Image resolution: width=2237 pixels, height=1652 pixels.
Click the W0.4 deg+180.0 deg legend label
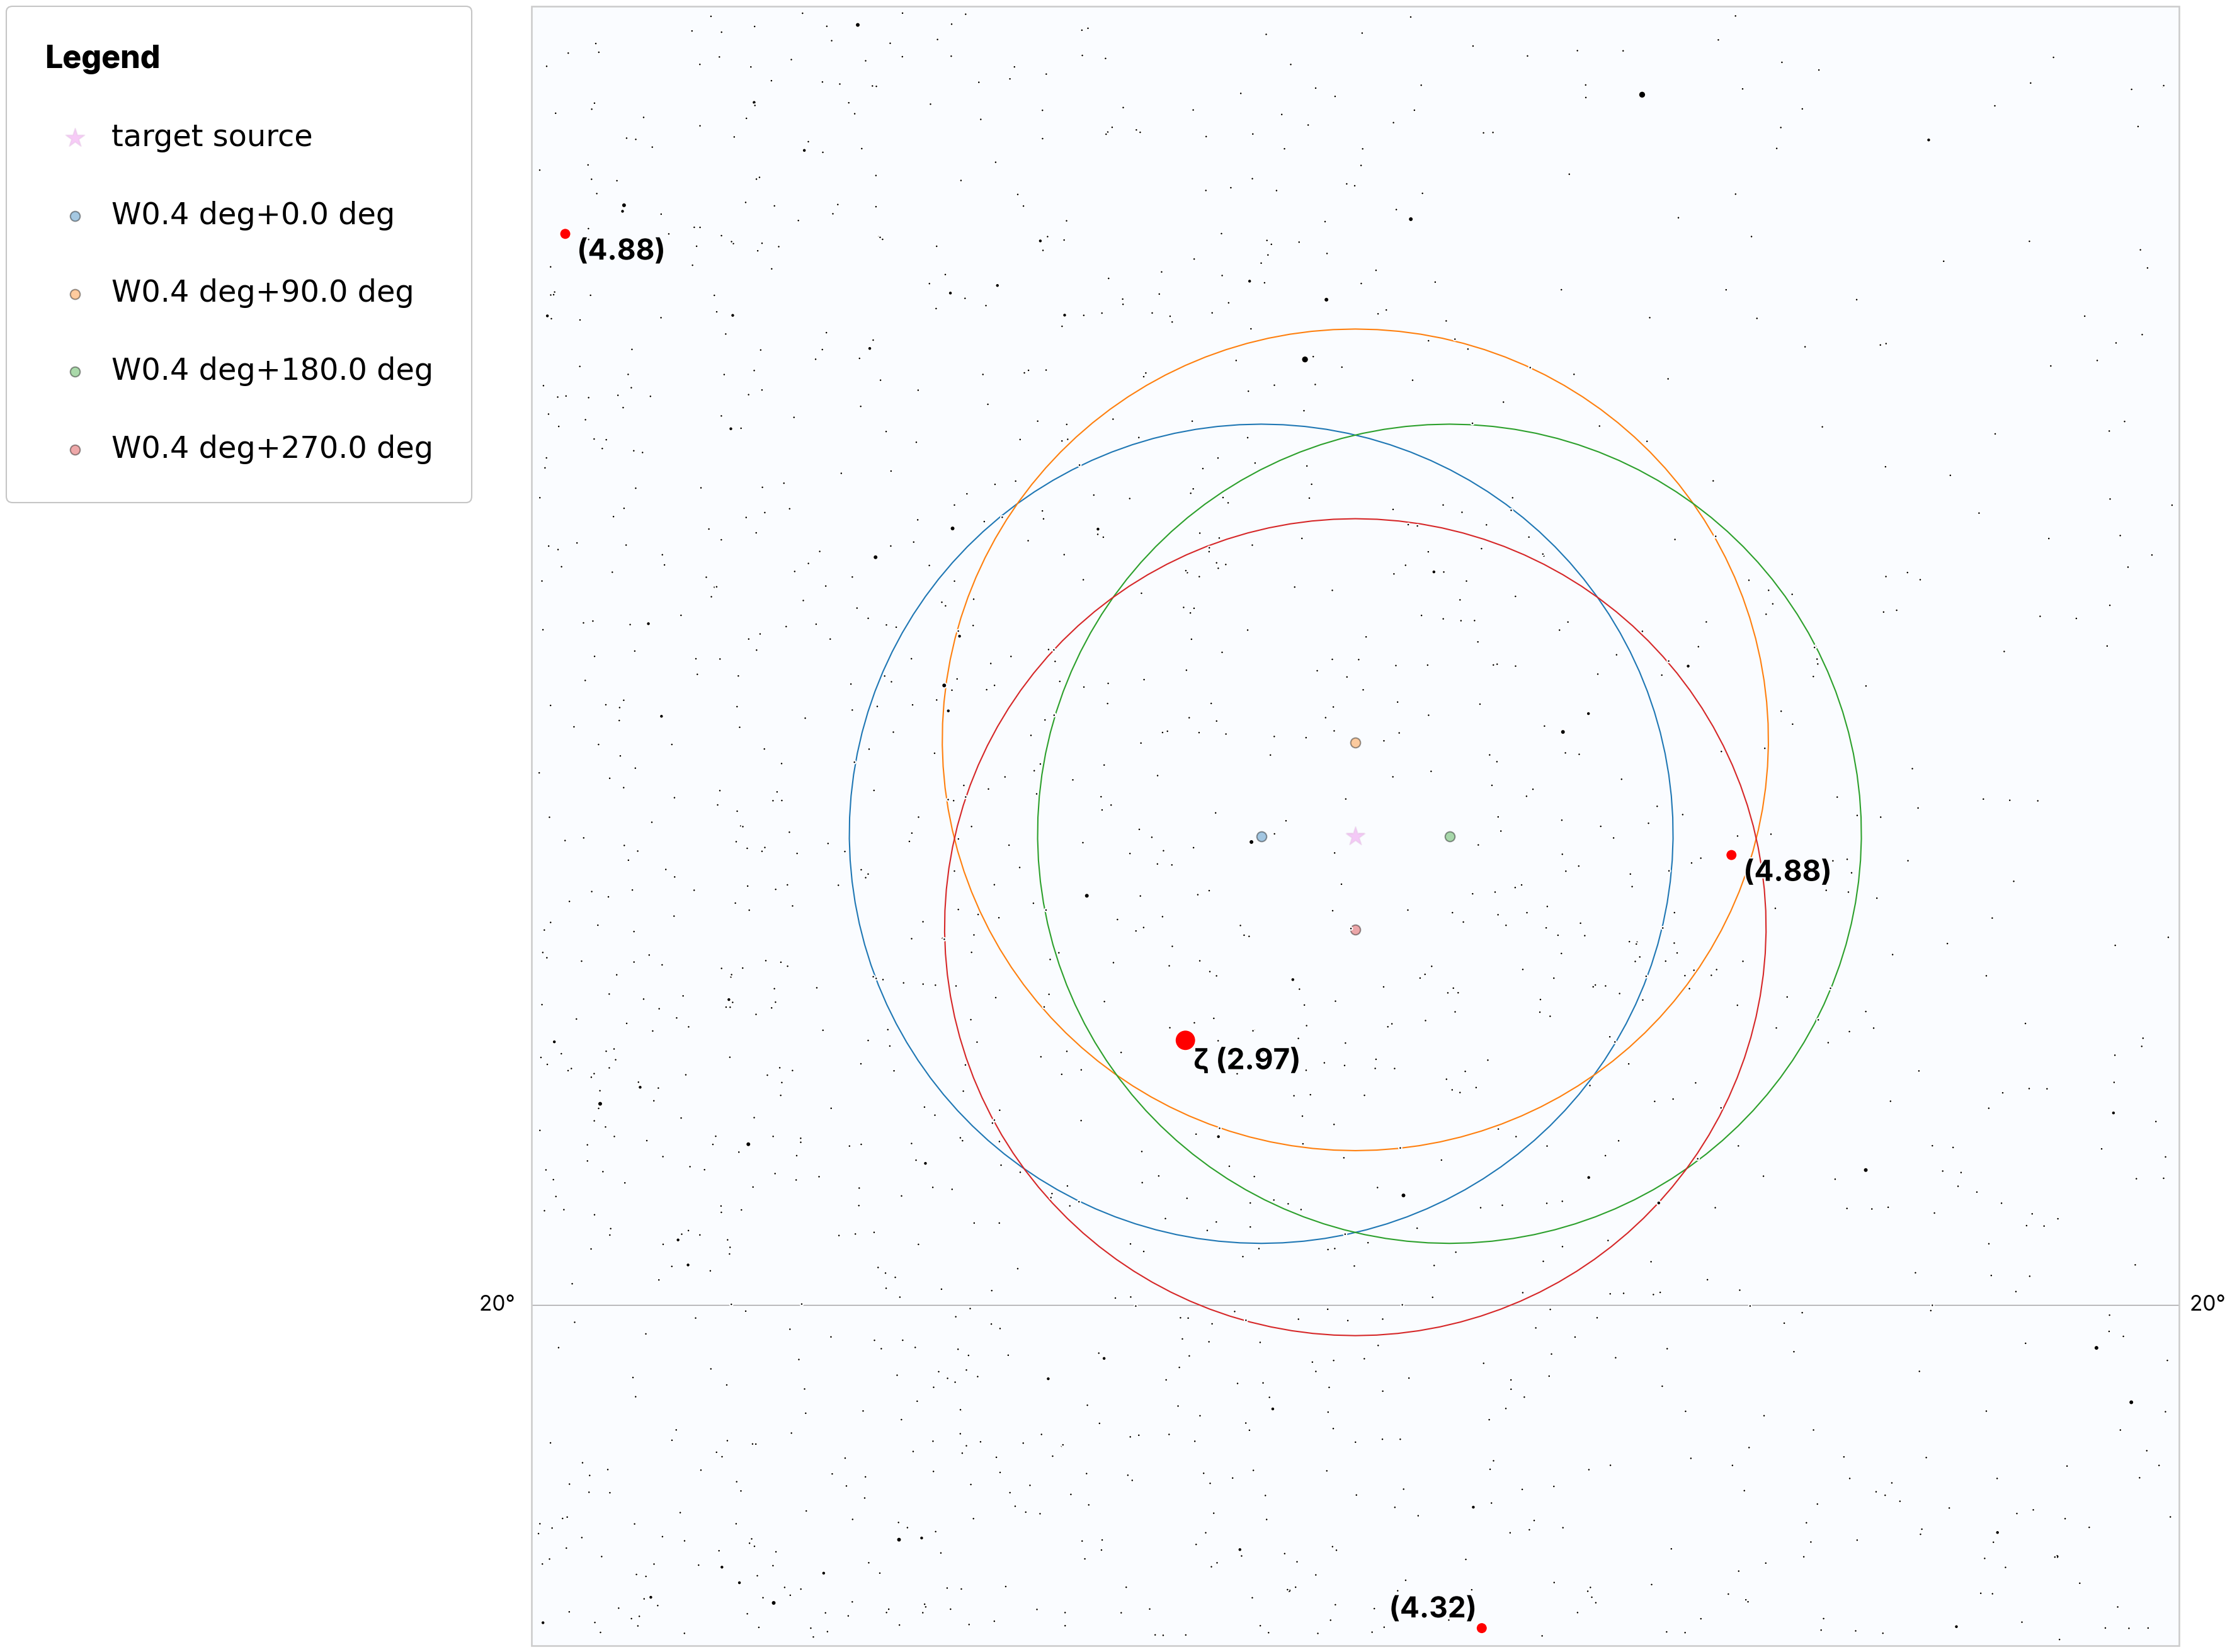tap(272, 370)
